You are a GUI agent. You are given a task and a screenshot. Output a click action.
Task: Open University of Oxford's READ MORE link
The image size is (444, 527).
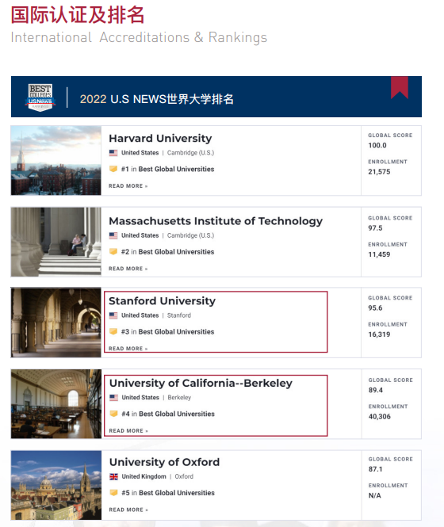tap(128, 510)
